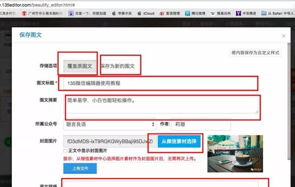The width and height of the screenshot is (295, 187).
Task: Click the coffee cup cover thumbnail
Action: tap(235, 154)
